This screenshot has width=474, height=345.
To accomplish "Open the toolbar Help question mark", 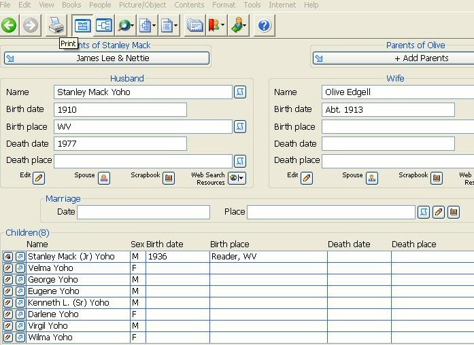I will point(264,26).
